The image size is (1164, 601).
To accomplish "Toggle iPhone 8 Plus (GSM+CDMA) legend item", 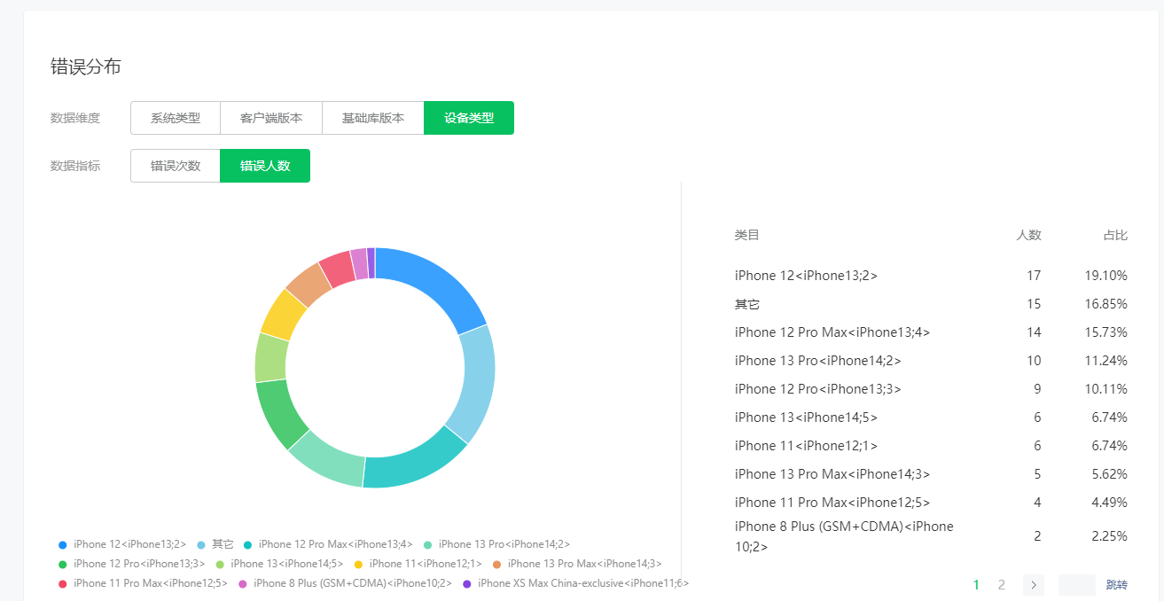I will pyautogui.click(x=345, y=583).
